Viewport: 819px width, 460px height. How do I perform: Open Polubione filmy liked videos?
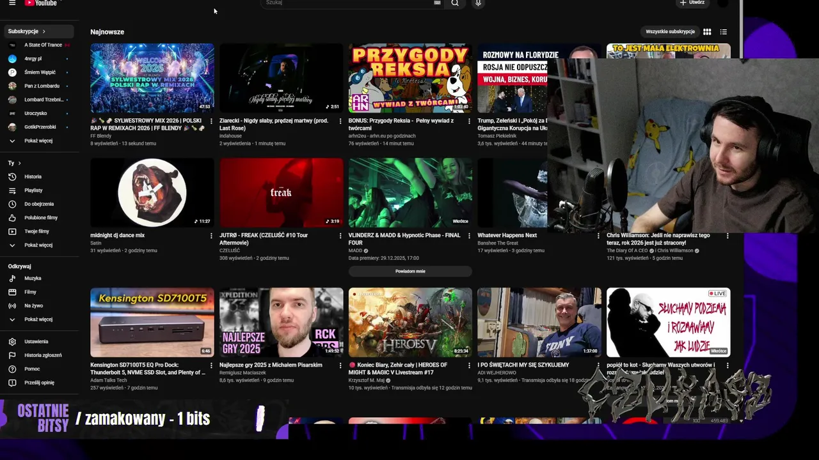[x=40, y=218]
